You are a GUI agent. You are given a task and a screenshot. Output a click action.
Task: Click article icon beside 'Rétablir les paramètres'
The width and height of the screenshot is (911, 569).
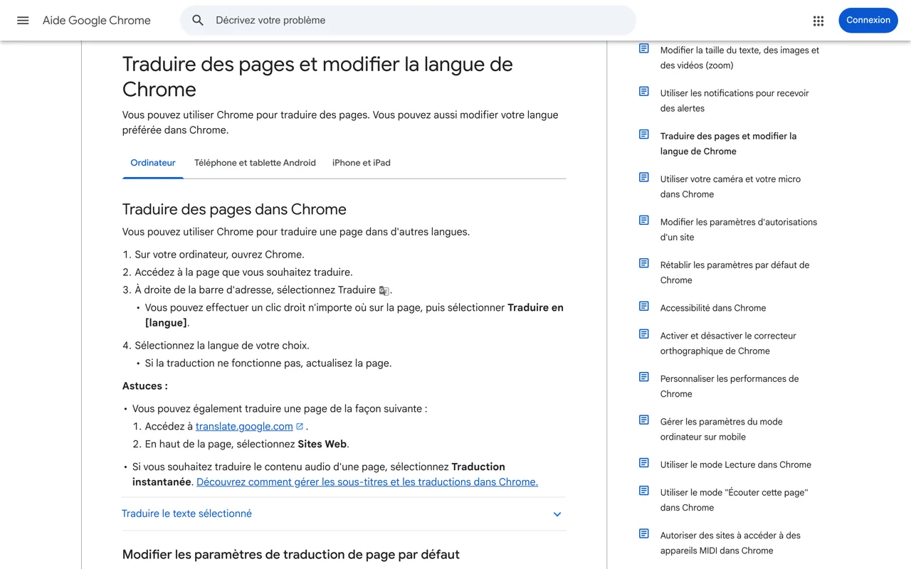pos(644,263)
